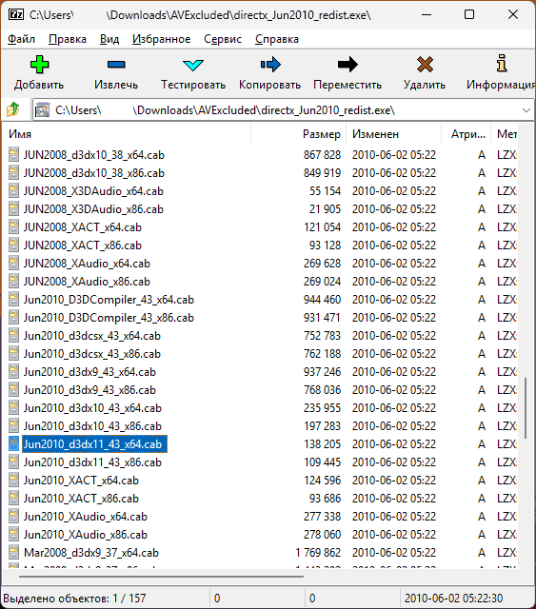The width and height of the screenshot is (536, 609).
Task: Select file Jun2010_d3dcsx_43_x64.cab
Action: coord(91,336)
